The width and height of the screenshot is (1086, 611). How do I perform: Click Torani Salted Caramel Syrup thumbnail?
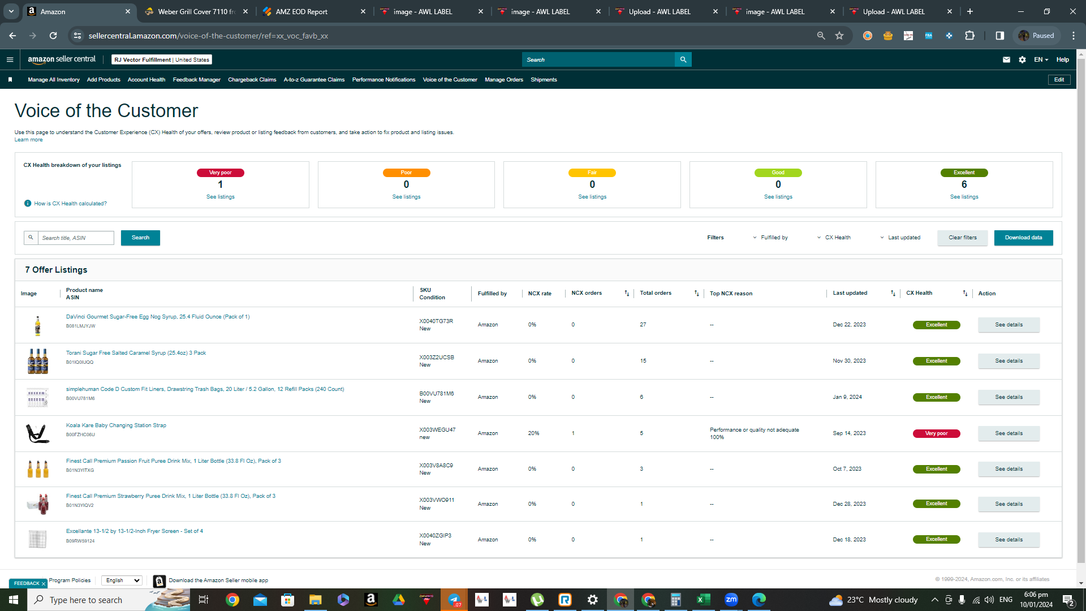38,361
